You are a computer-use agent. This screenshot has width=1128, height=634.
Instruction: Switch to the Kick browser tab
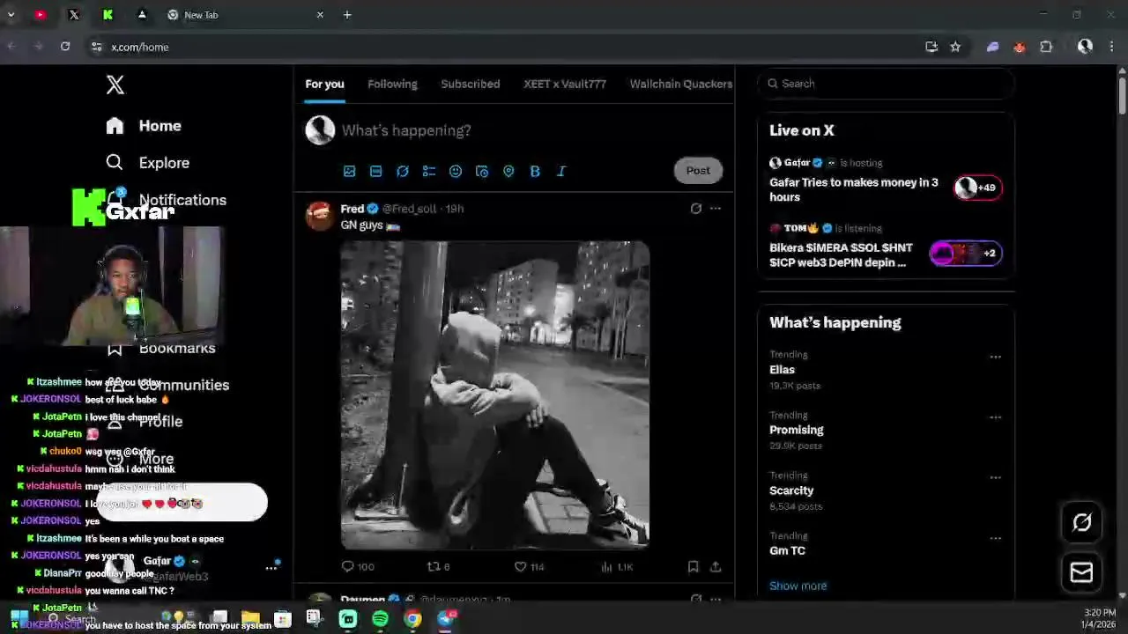click(108, 15)
